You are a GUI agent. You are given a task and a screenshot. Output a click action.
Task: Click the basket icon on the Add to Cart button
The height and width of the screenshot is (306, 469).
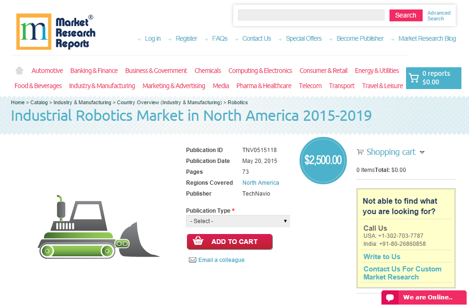199,242
